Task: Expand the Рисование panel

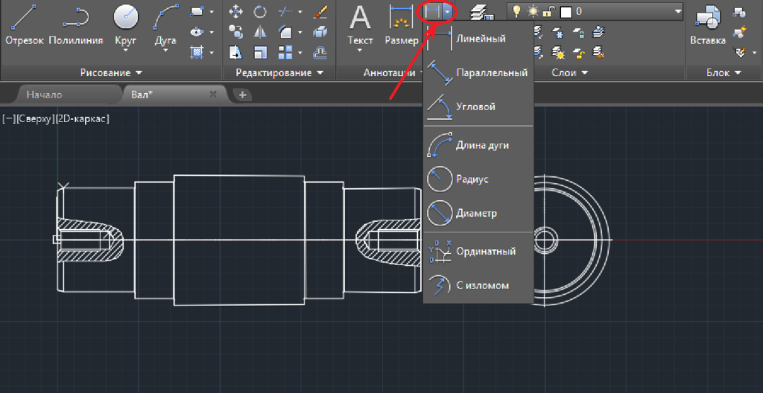Action: 112,72
